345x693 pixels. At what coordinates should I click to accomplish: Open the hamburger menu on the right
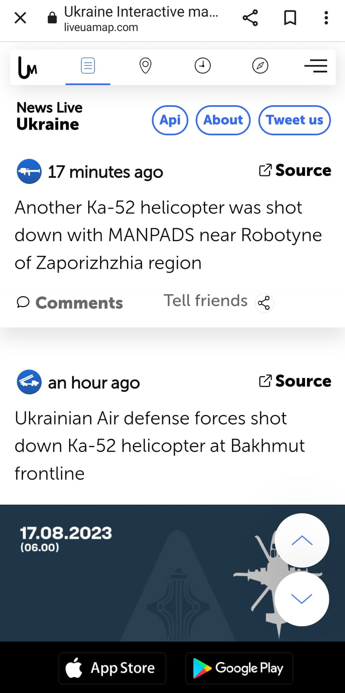(316, 65)
